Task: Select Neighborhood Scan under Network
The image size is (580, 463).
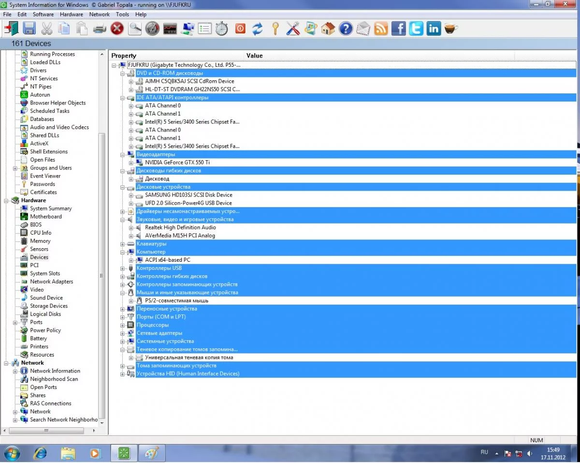Action: tap(54, 379)
